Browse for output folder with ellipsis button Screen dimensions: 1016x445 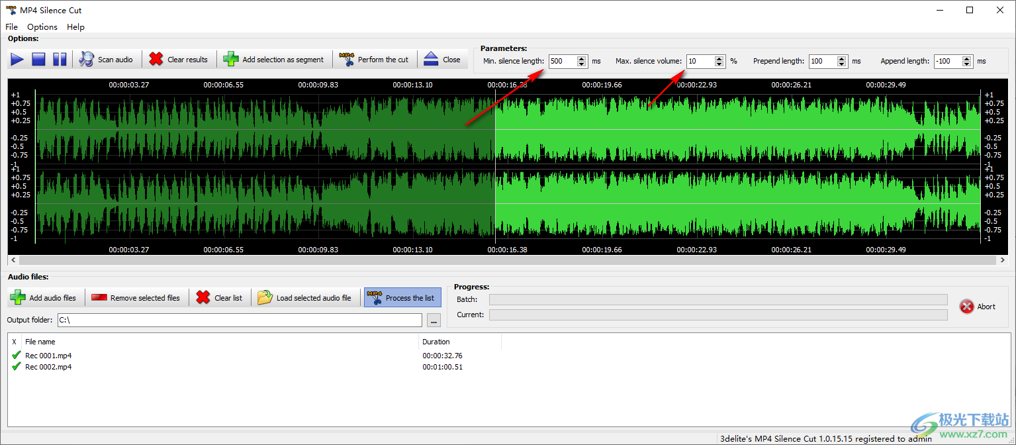click(x=434, y=321)
